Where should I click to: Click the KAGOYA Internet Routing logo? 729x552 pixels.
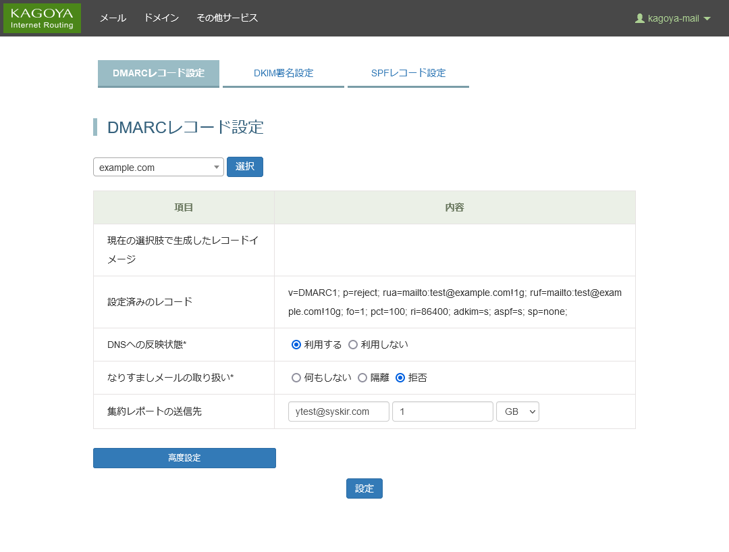42,18
